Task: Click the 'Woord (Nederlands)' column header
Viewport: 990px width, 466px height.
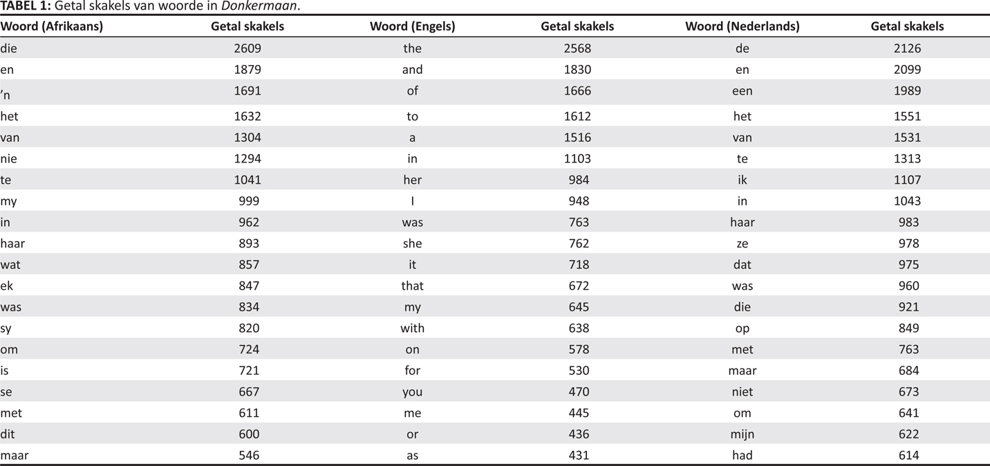Action: (742, 26)
